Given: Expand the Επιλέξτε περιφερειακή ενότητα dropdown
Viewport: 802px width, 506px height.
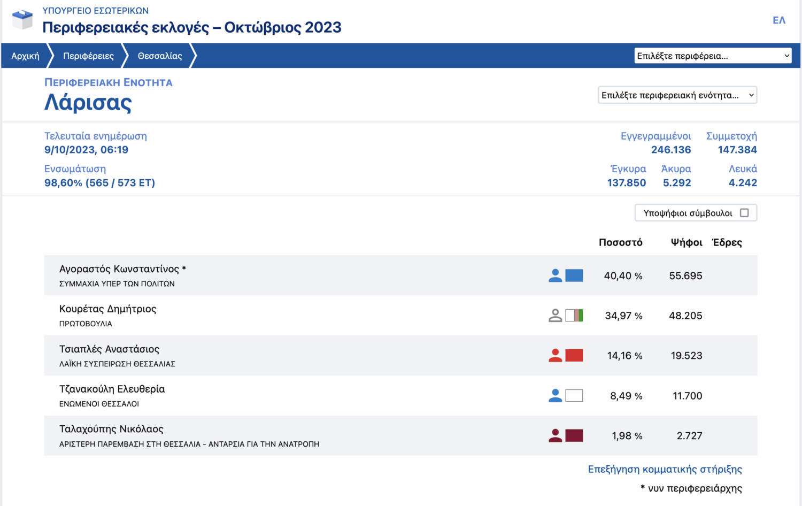Looking at the screenshot, I should point(677,95).
